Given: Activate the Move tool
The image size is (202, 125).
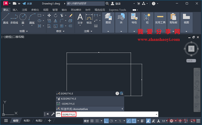Looking at the screenshot, I should (49, 15).
